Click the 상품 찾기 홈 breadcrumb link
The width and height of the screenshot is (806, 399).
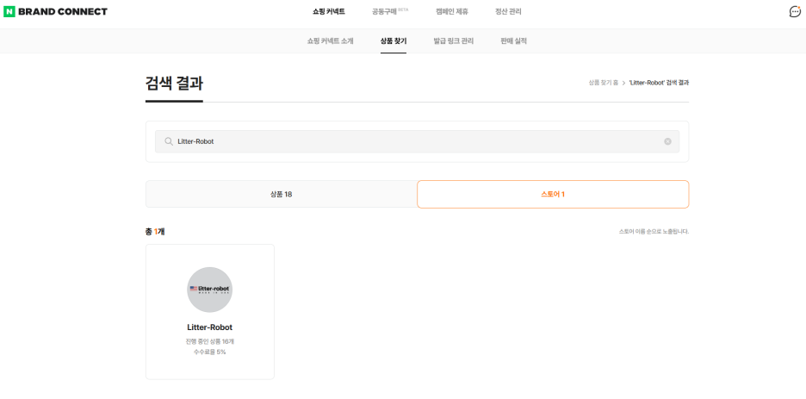[604, 83]
